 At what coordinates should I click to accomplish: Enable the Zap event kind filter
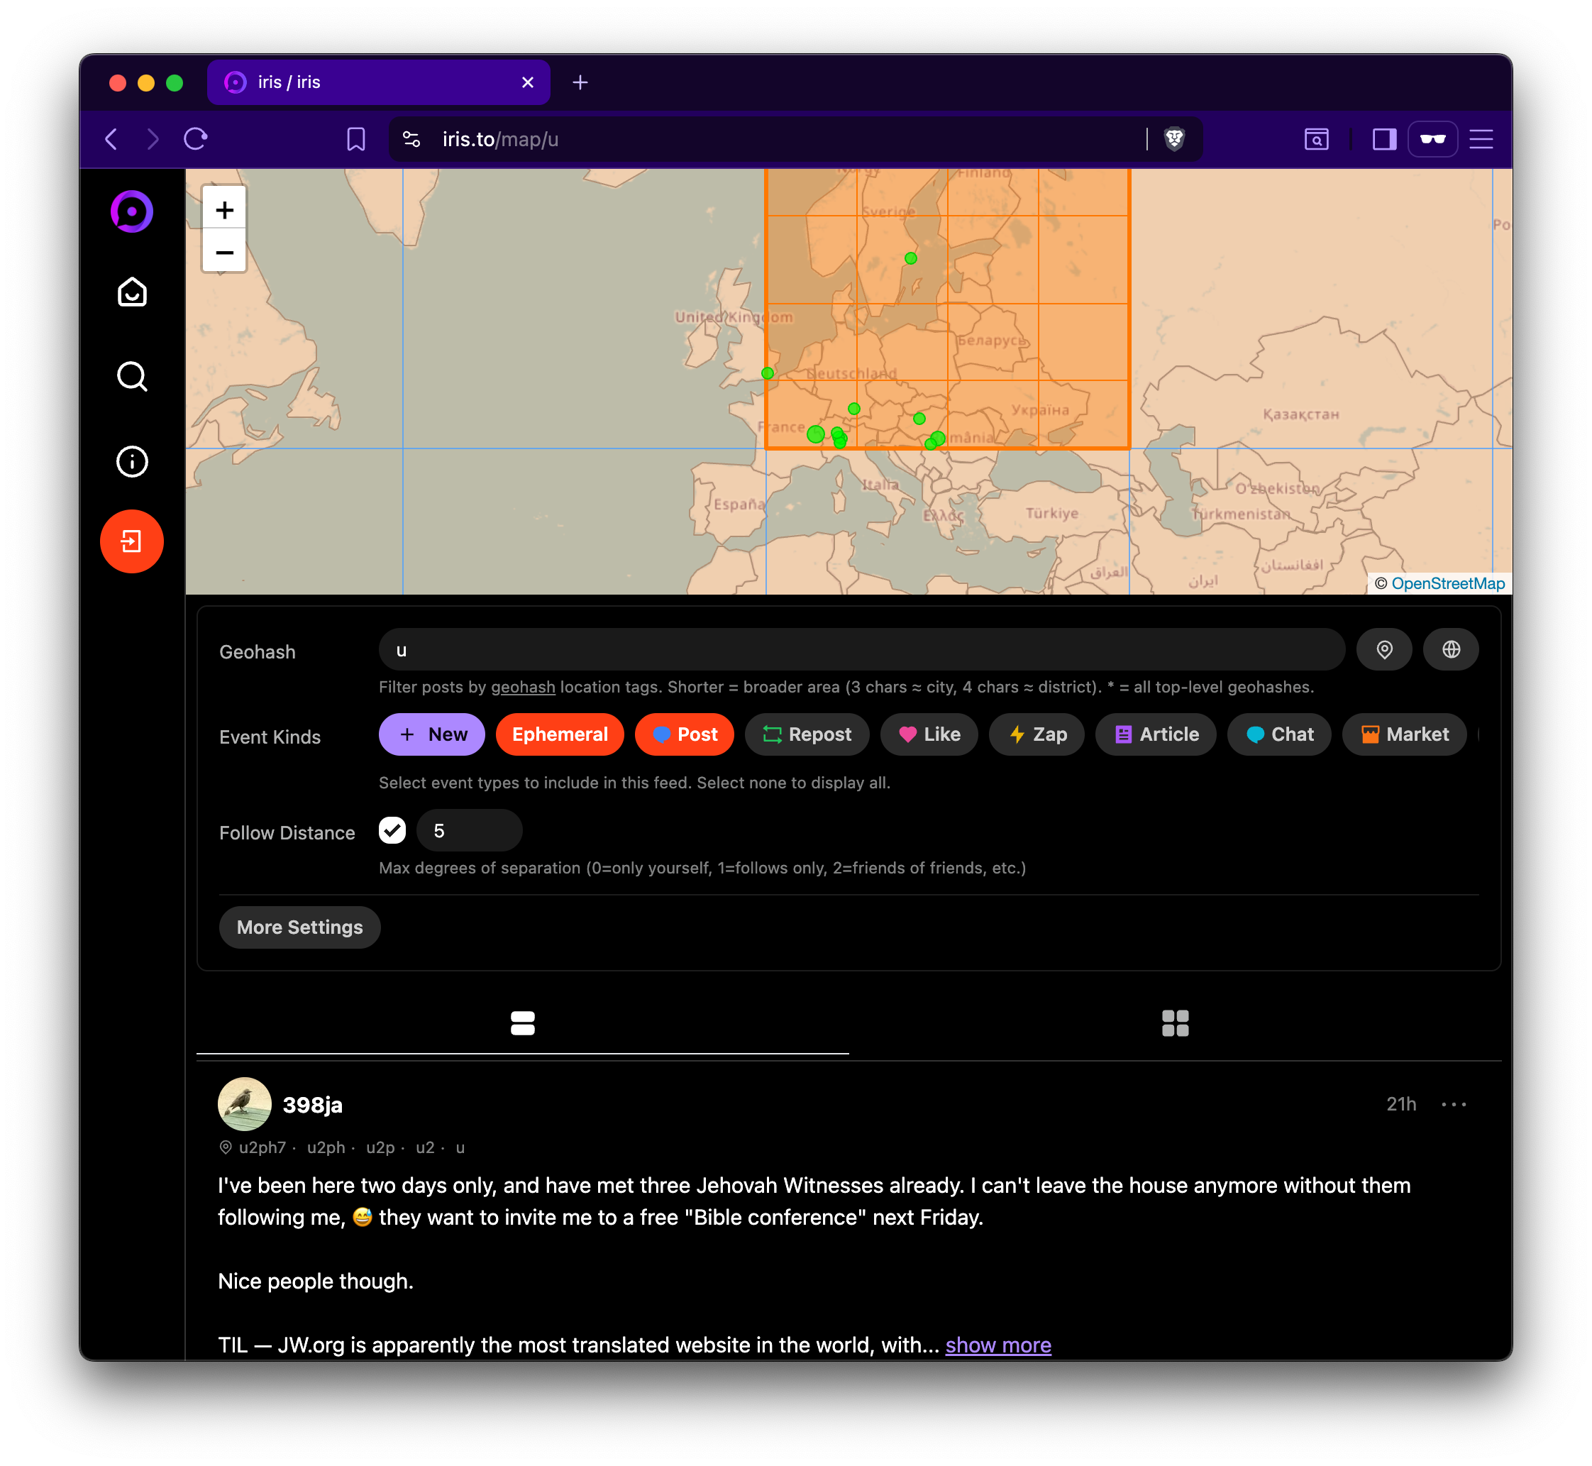1037,734
